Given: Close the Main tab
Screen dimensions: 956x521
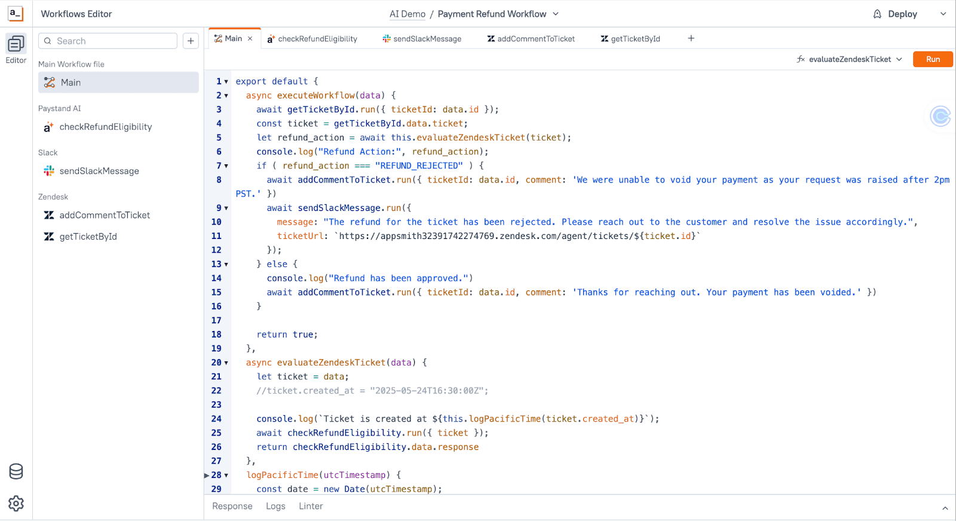Looking at the screenshot, I should [x=250, y=39].
